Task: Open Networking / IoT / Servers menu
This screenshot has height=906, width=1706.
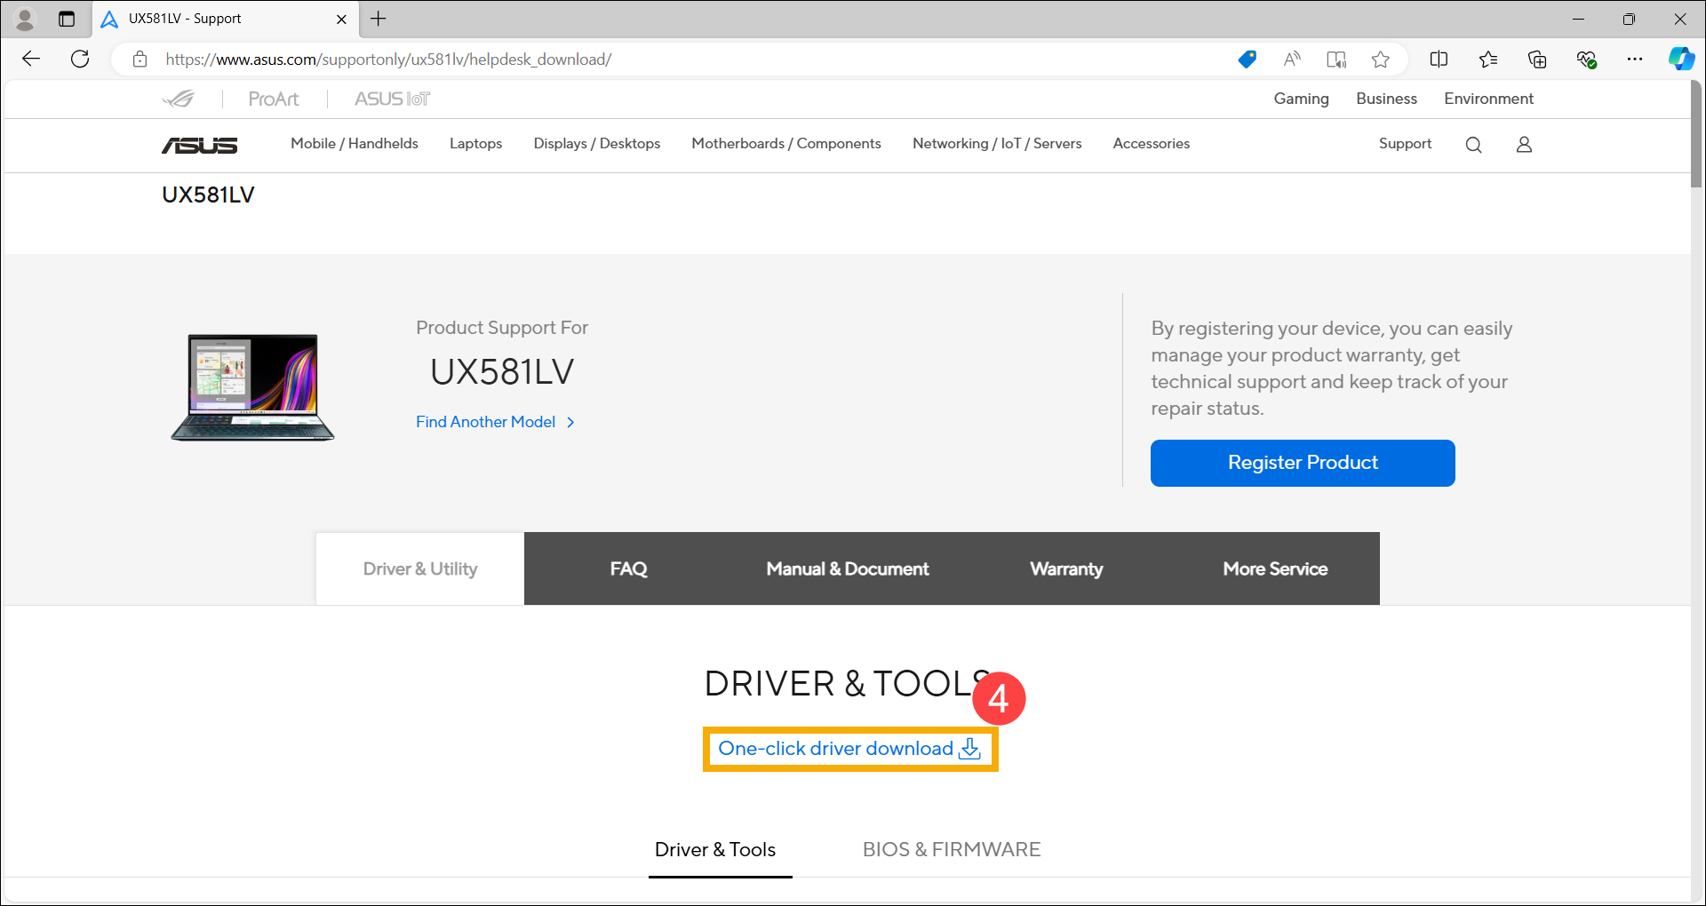Action: tap(997, 143)
